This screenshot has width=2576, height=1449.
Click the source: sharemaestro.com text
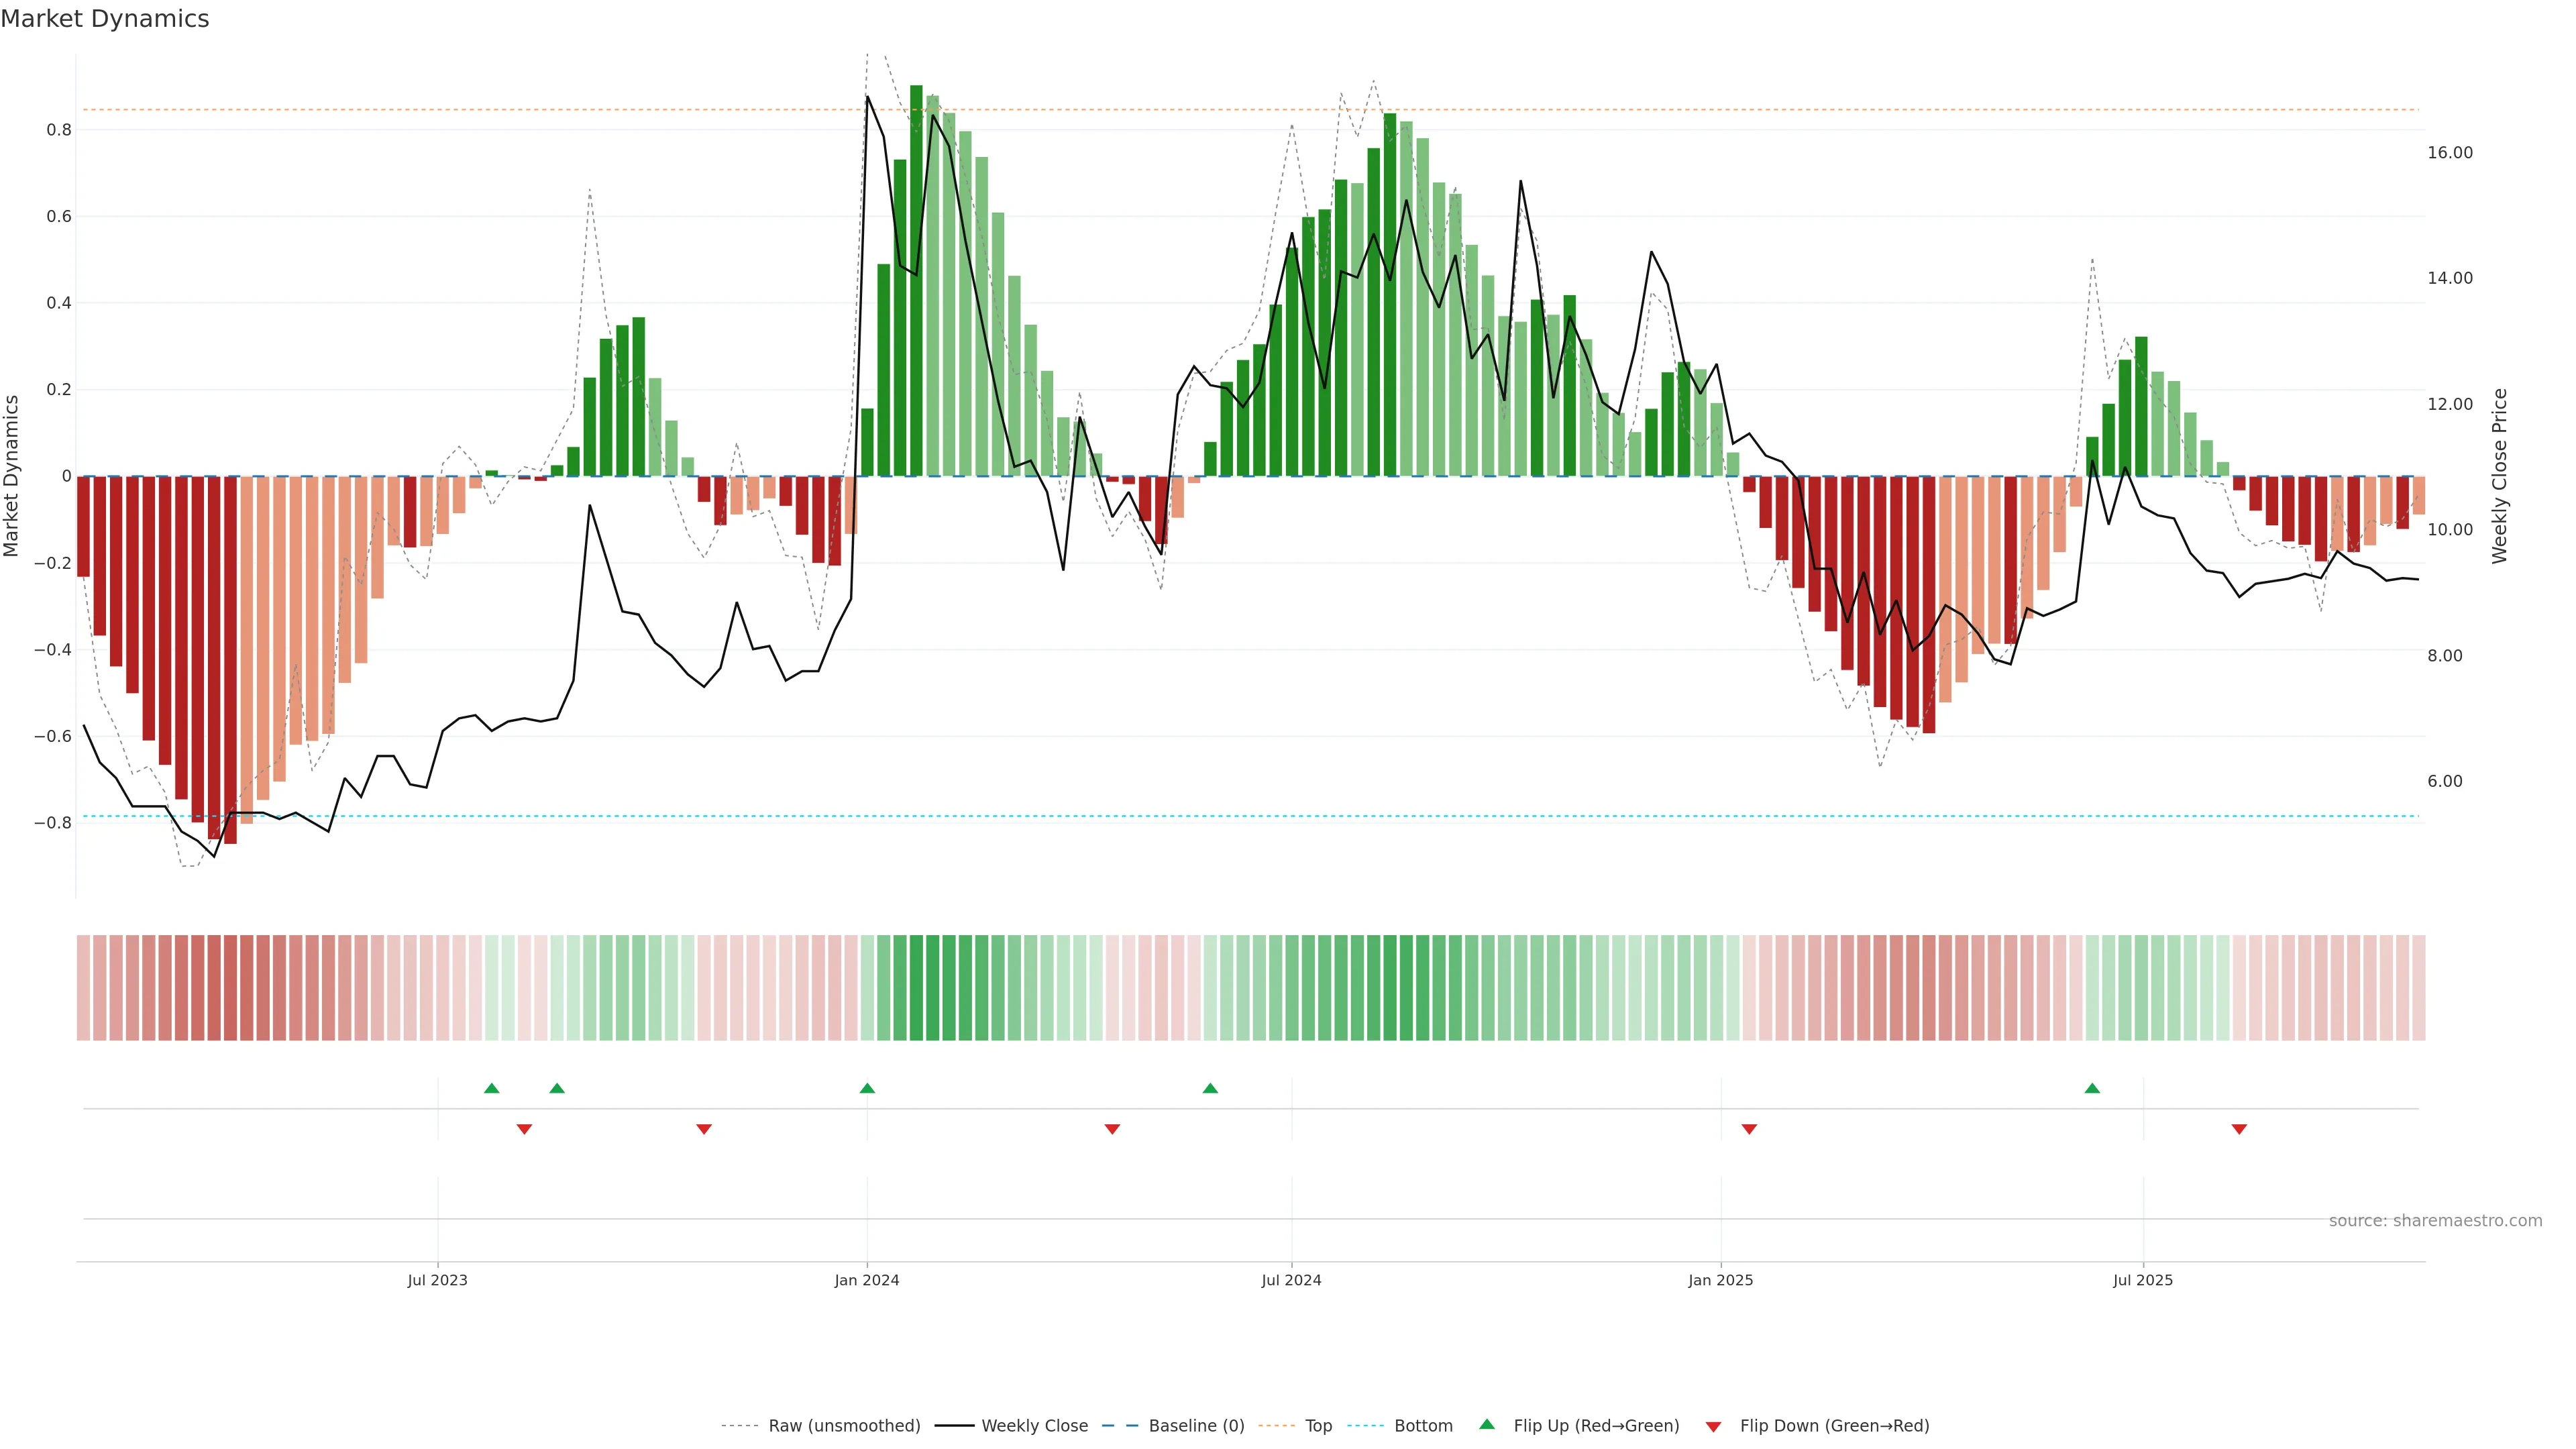[x=2435, y=1221]
